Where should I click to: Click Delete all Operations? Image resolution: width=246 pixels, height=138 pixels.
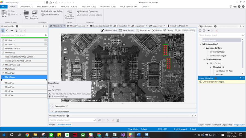point(87,11)
